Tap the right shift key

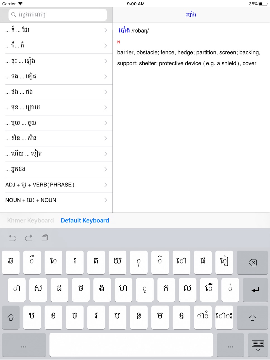252,317
